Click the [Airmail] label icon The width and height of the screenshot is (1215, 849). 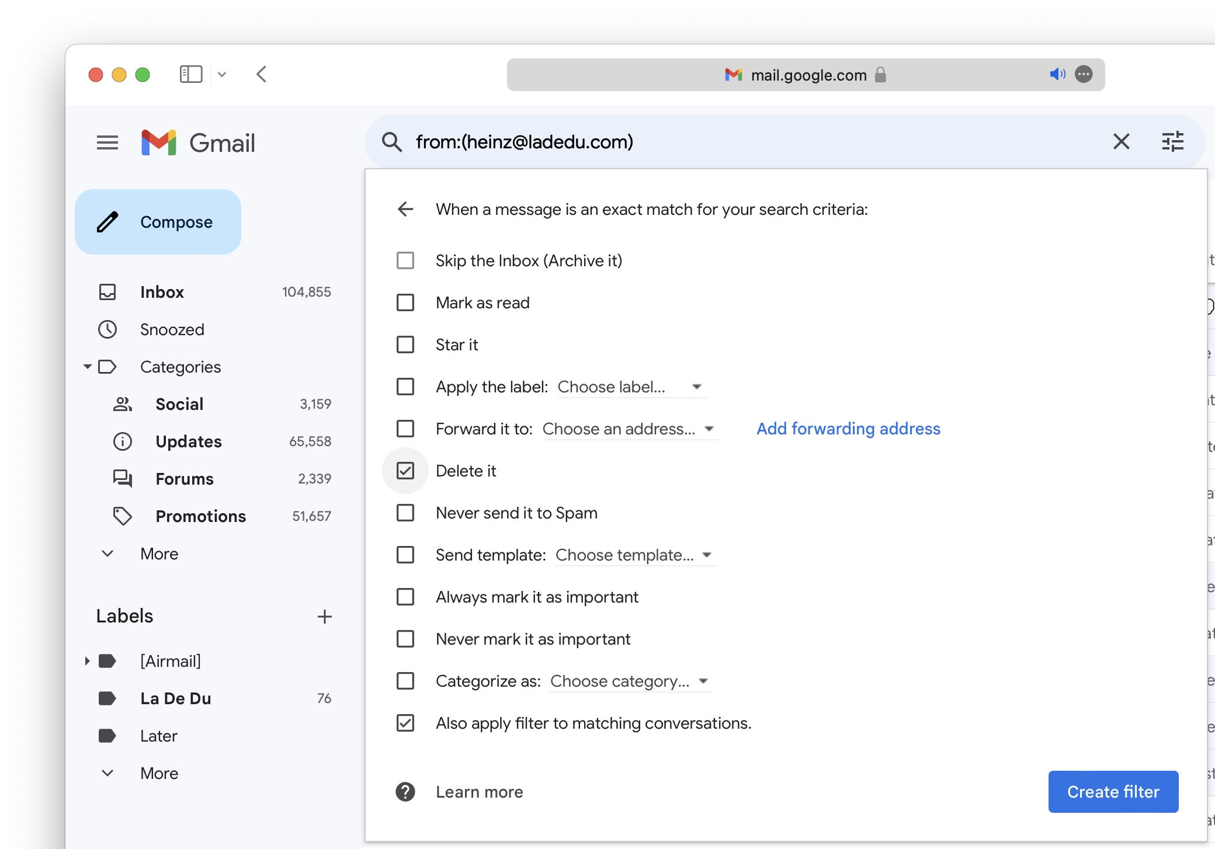click(x=107, y=661)
